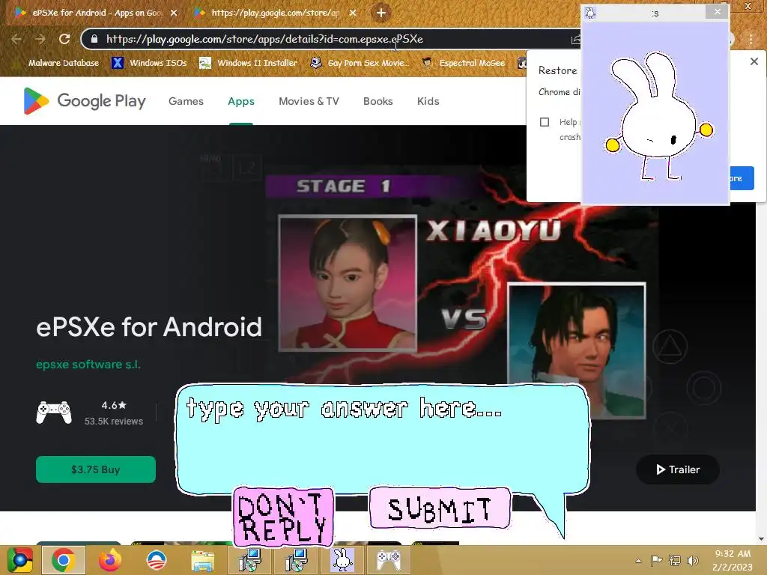Click the blue X icon beside Windows ISOs

tap(117, 63)
